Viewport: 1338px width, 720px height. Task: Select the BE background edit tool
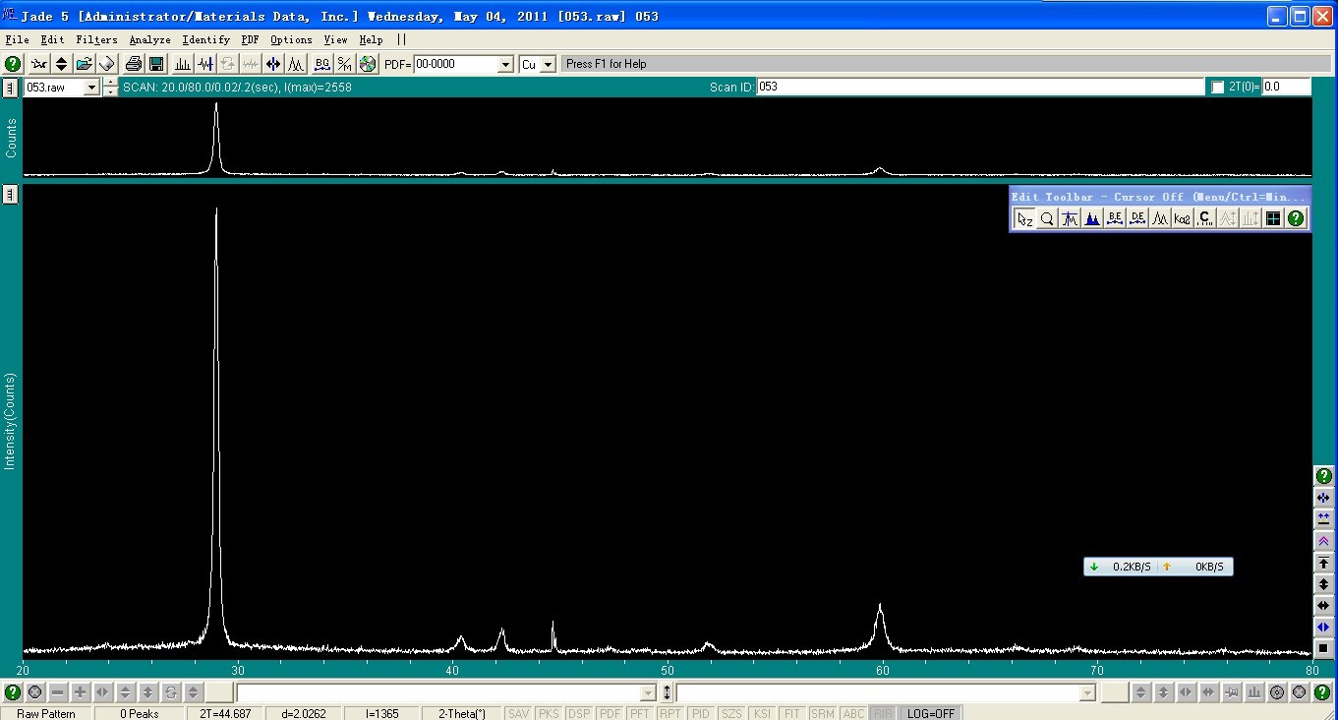click(1115, 218)
